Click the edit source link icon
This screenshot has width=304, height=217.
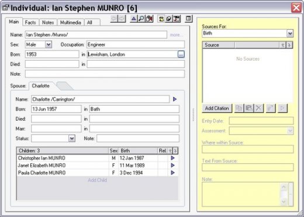(271, 108)
